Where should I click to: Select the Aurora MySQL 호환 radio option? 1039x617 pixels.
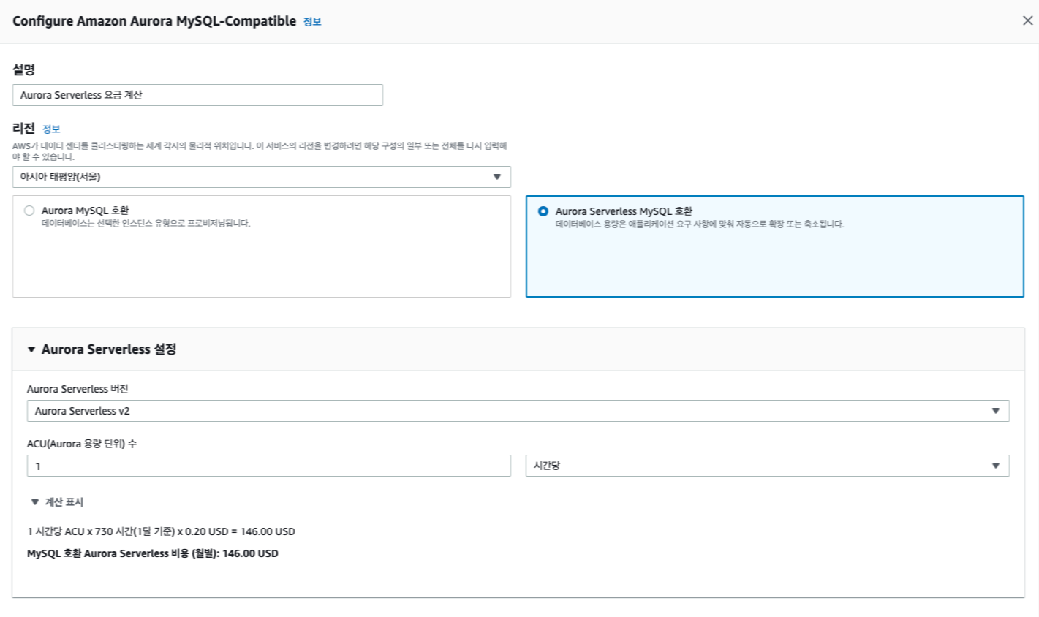coord(29,211)
